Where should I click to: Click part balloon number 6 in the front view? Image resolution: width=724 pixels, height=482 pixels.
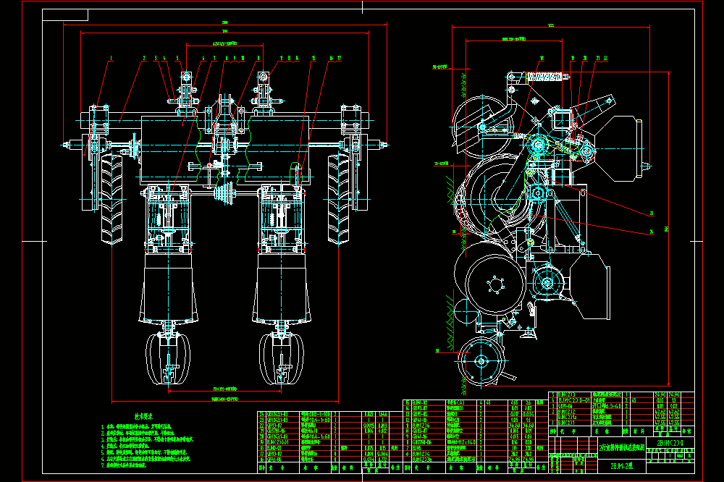(x=203, y=58)
